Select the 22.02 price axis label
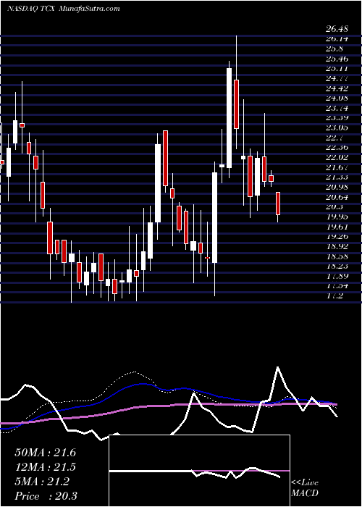This screenshot has width=362, height=507. click(x=337, y=157)
